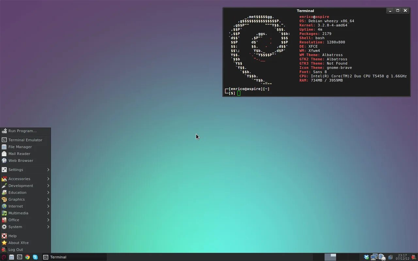This screenshot has width=418, height=261.
Task: Click the 'Kernel: 3.2.0-4-amd64' line
Action: tap(323, 25)
